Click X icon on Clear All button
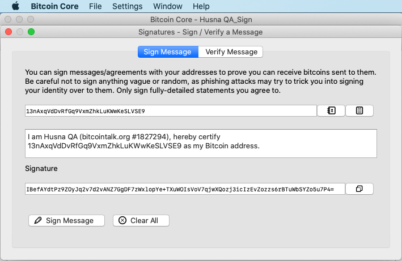Image resolution: width=402 pixels, height=261 pixels. (x=122, y=220)
